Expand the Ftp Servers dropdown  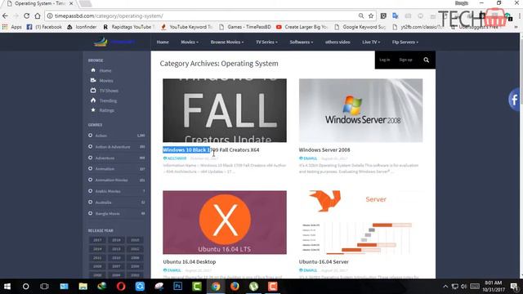(x=405, y=42)
